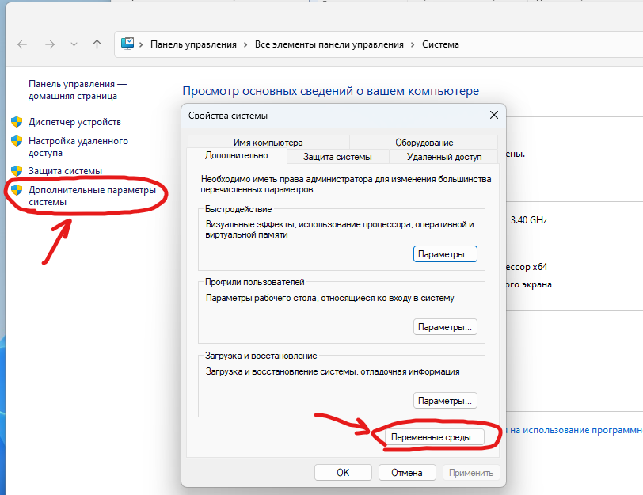Click the Переменные среды button

435,436
